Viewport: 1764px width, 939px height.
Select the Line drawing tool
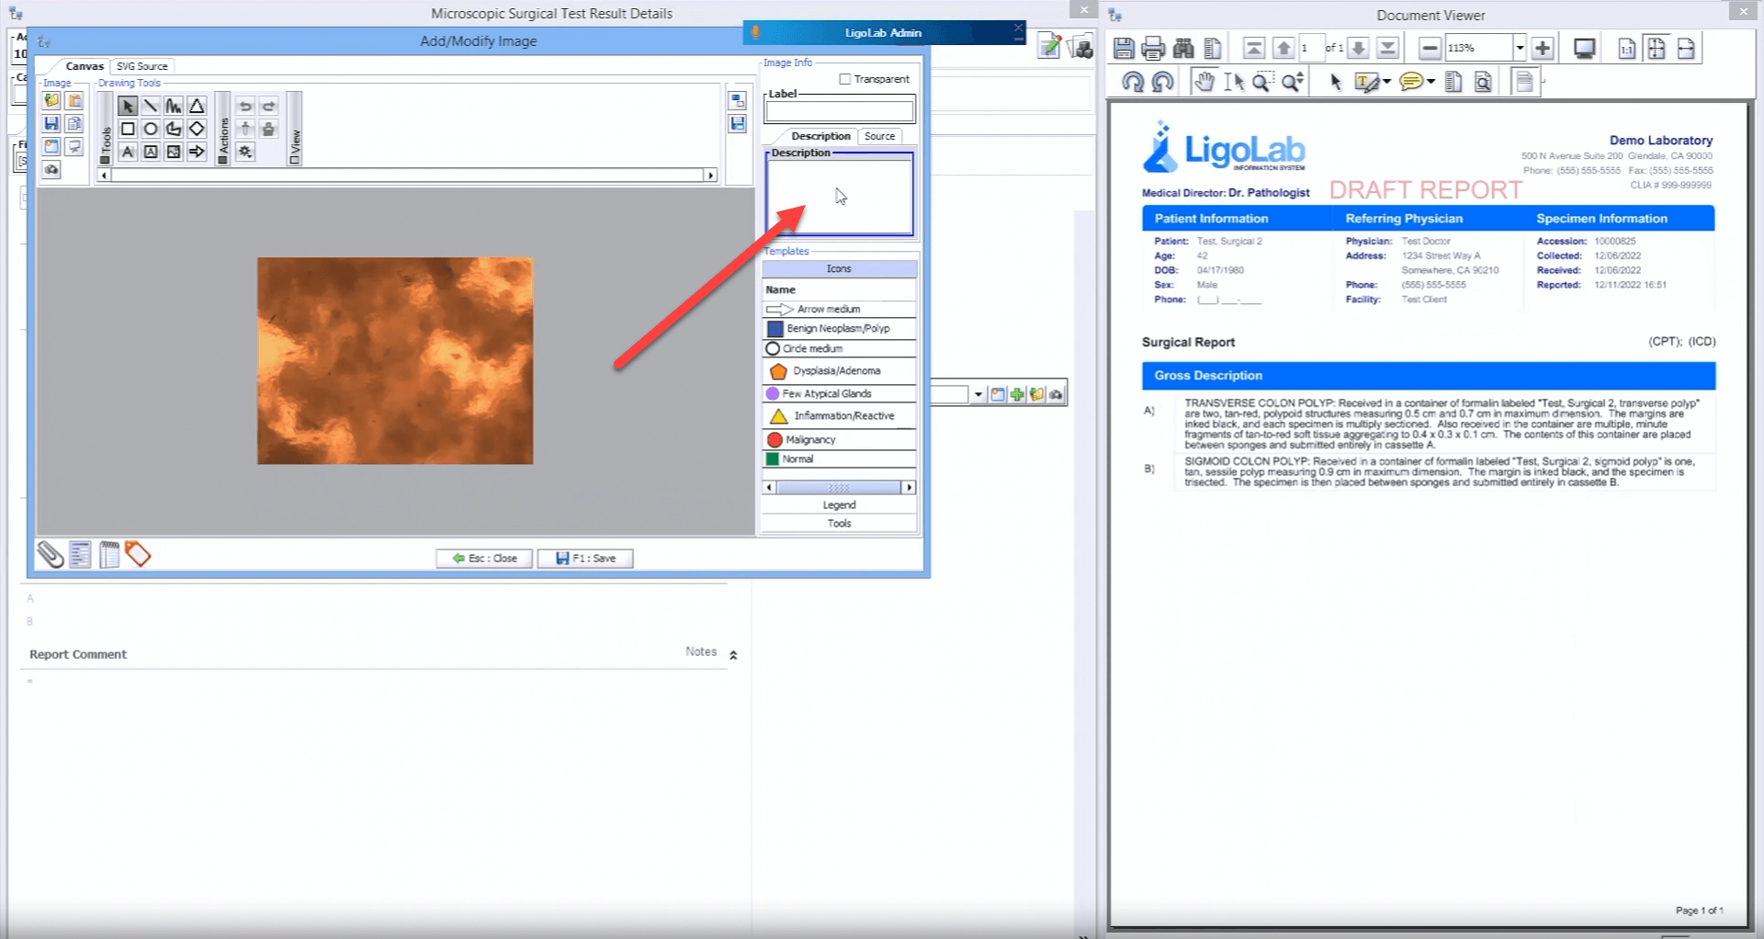151,107
